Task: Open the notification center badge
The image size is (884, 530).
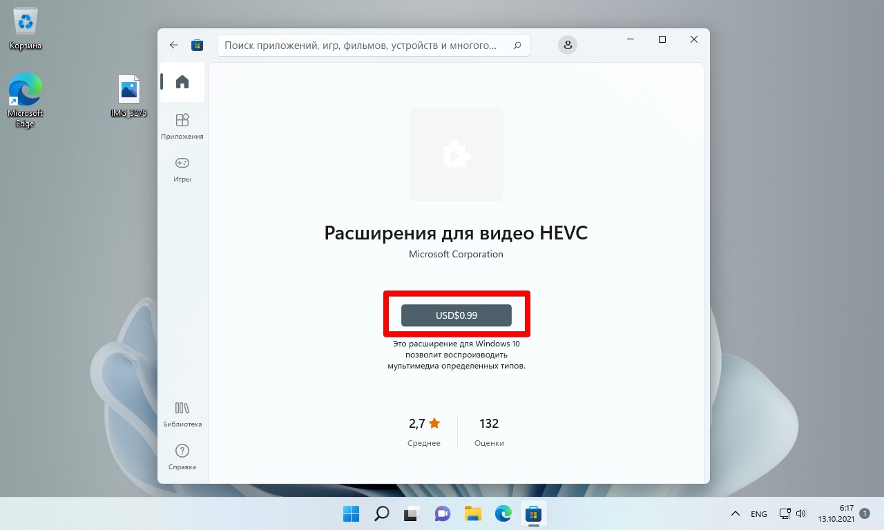Action: (865, 513)
